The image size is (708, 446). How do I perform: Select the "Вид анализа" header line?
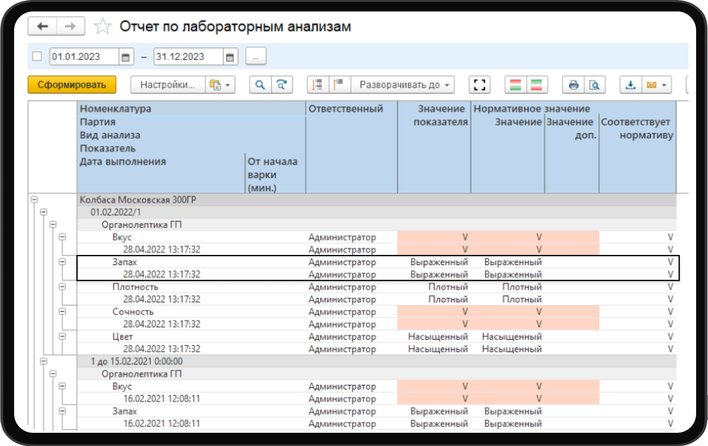tap(110, 135)
